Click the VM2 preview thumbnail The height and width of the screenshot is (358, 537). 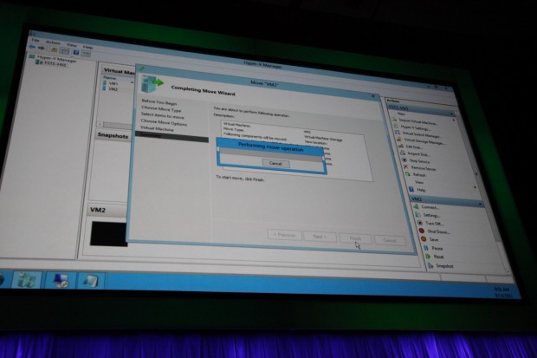[x=109, y=234]
